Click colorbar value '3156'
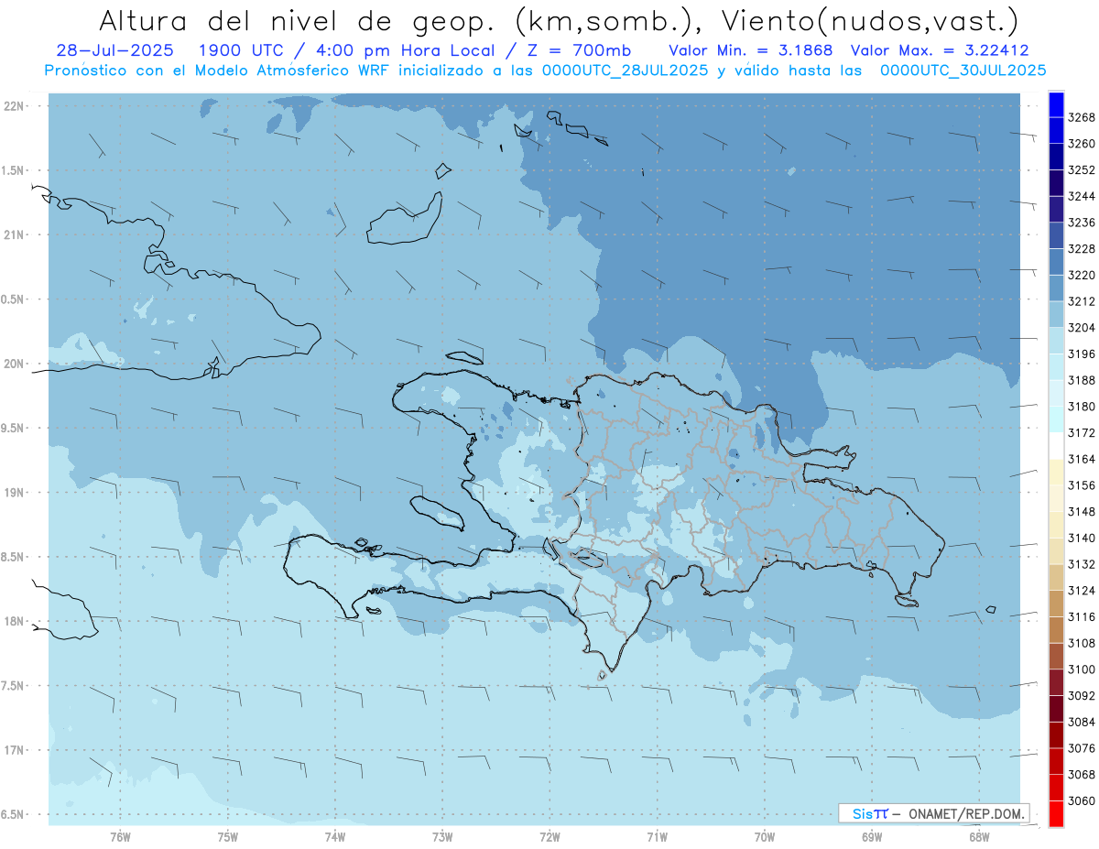The width and height of the screenshot is (1099, 849). tap(1082, 485)
